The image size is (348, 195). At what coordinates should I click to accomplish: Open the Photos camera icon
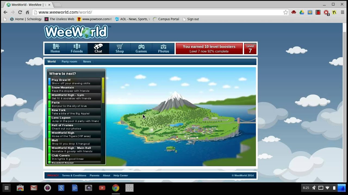[x=163, y=48]
